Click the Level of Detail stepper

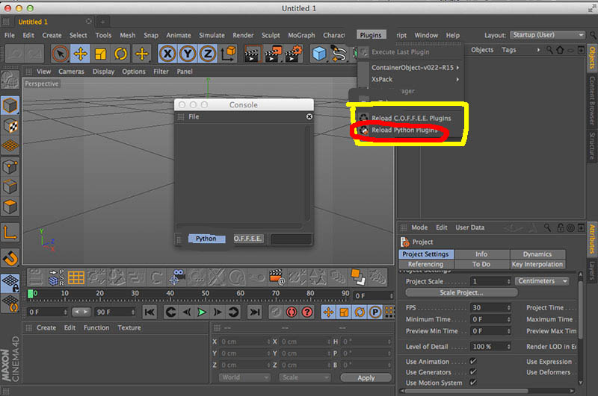coord(508,347)
